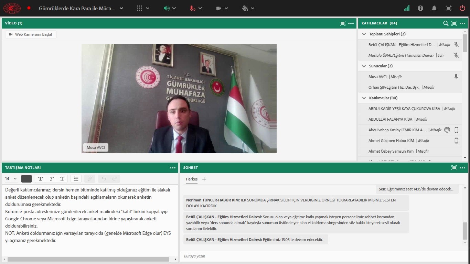Add a new chat tab with plus
Image resolution: width=470 pixels, height=264 pixels.
204,179
